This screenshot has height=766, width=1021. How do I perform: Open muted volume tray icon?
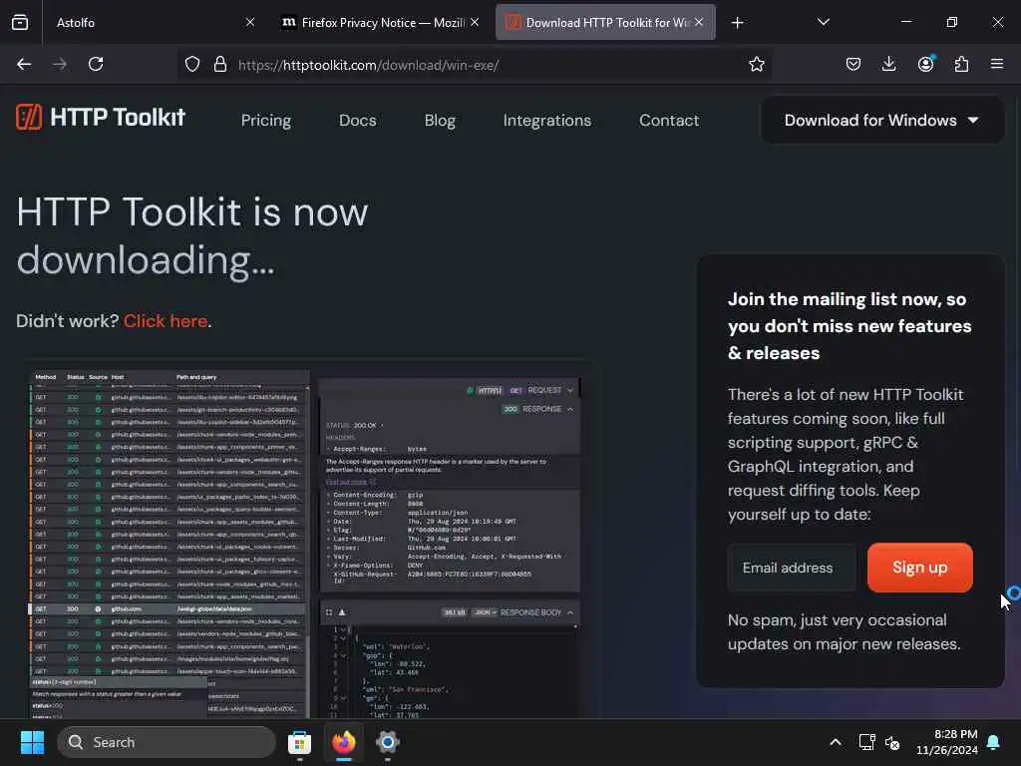pyautogui.click(x=892, y=742)
